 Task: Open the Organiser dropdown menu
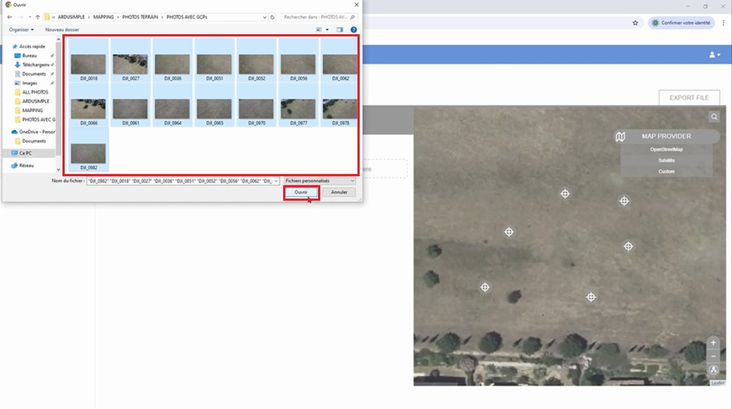pos(21,30)
